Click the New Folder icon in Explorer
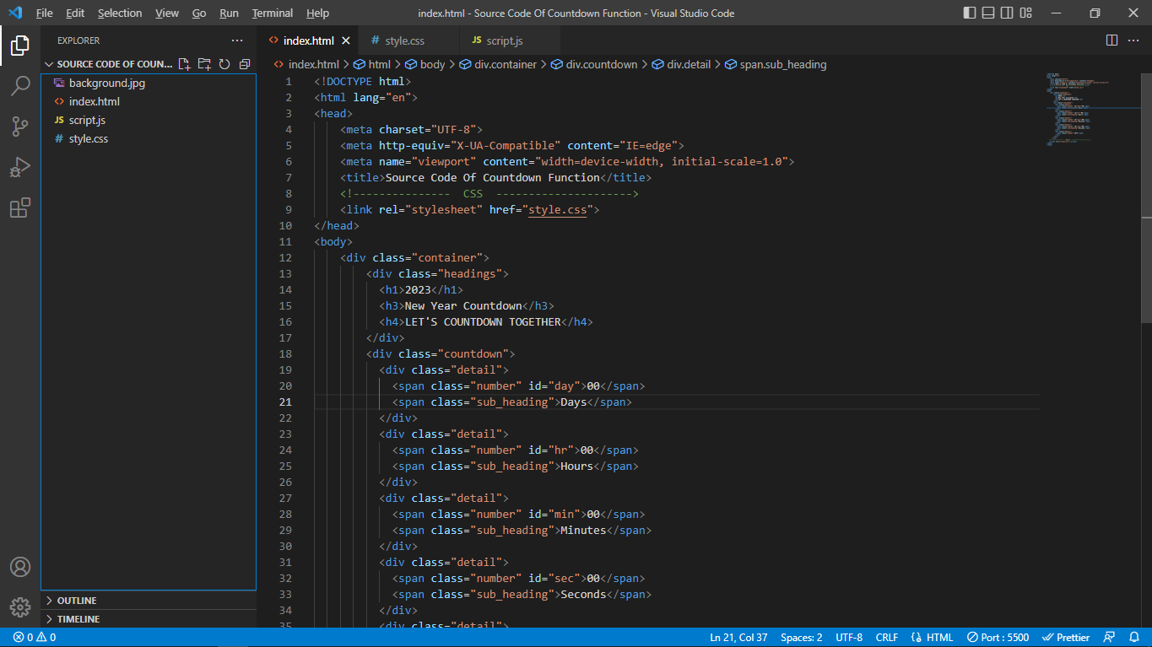Screen dimensions: 1152x647 click(204, 64)
